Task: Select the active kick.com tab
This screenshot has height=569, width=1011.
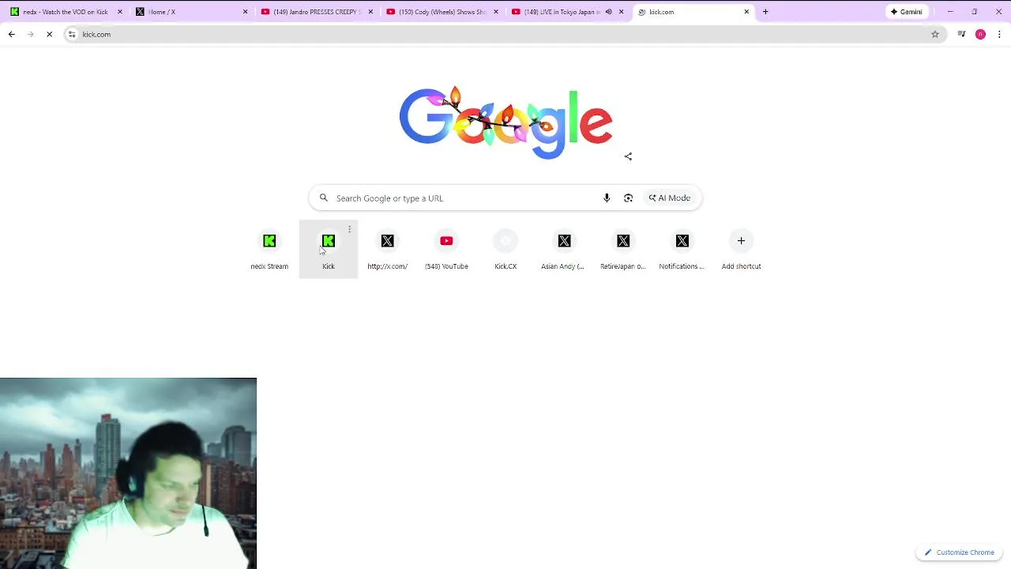Action: click(693, 12)
